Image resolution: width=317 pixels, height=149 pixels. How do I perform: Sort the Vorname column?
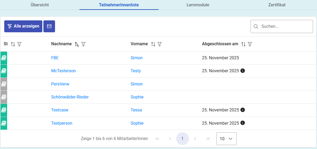tap(153, 44)
